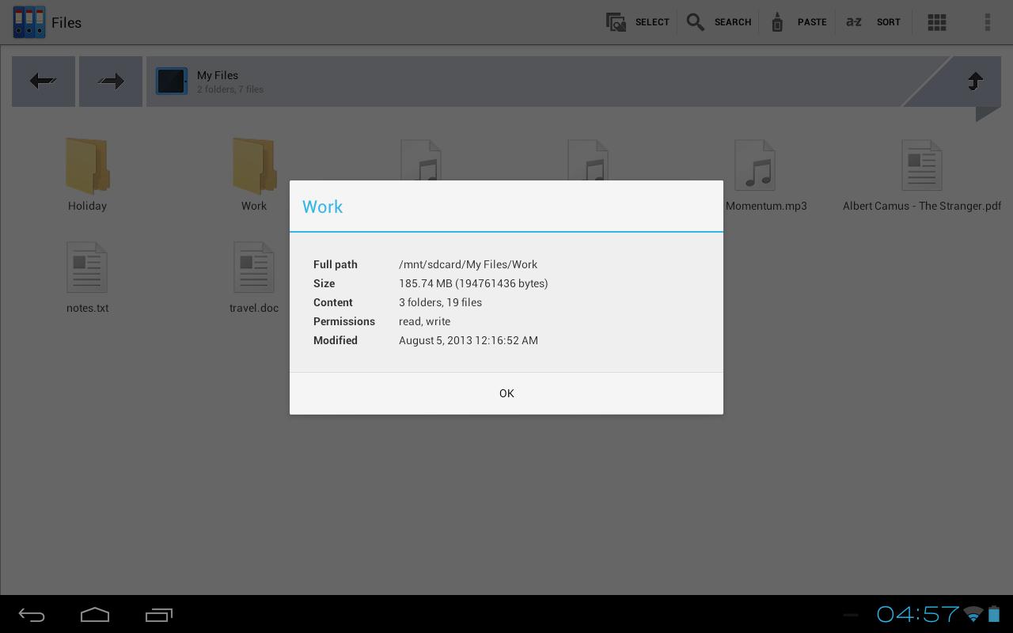1013x633 pixels.
Task: Navigate up one folder level
Action: [975, 81]
